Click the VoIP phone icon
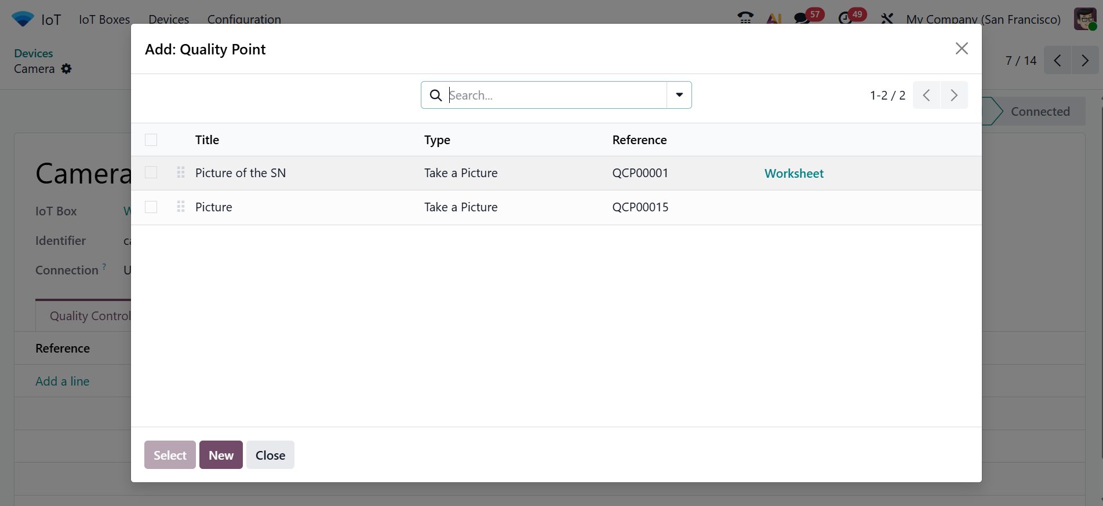Screen dimensions: 1103x506 tap(745, 18)
